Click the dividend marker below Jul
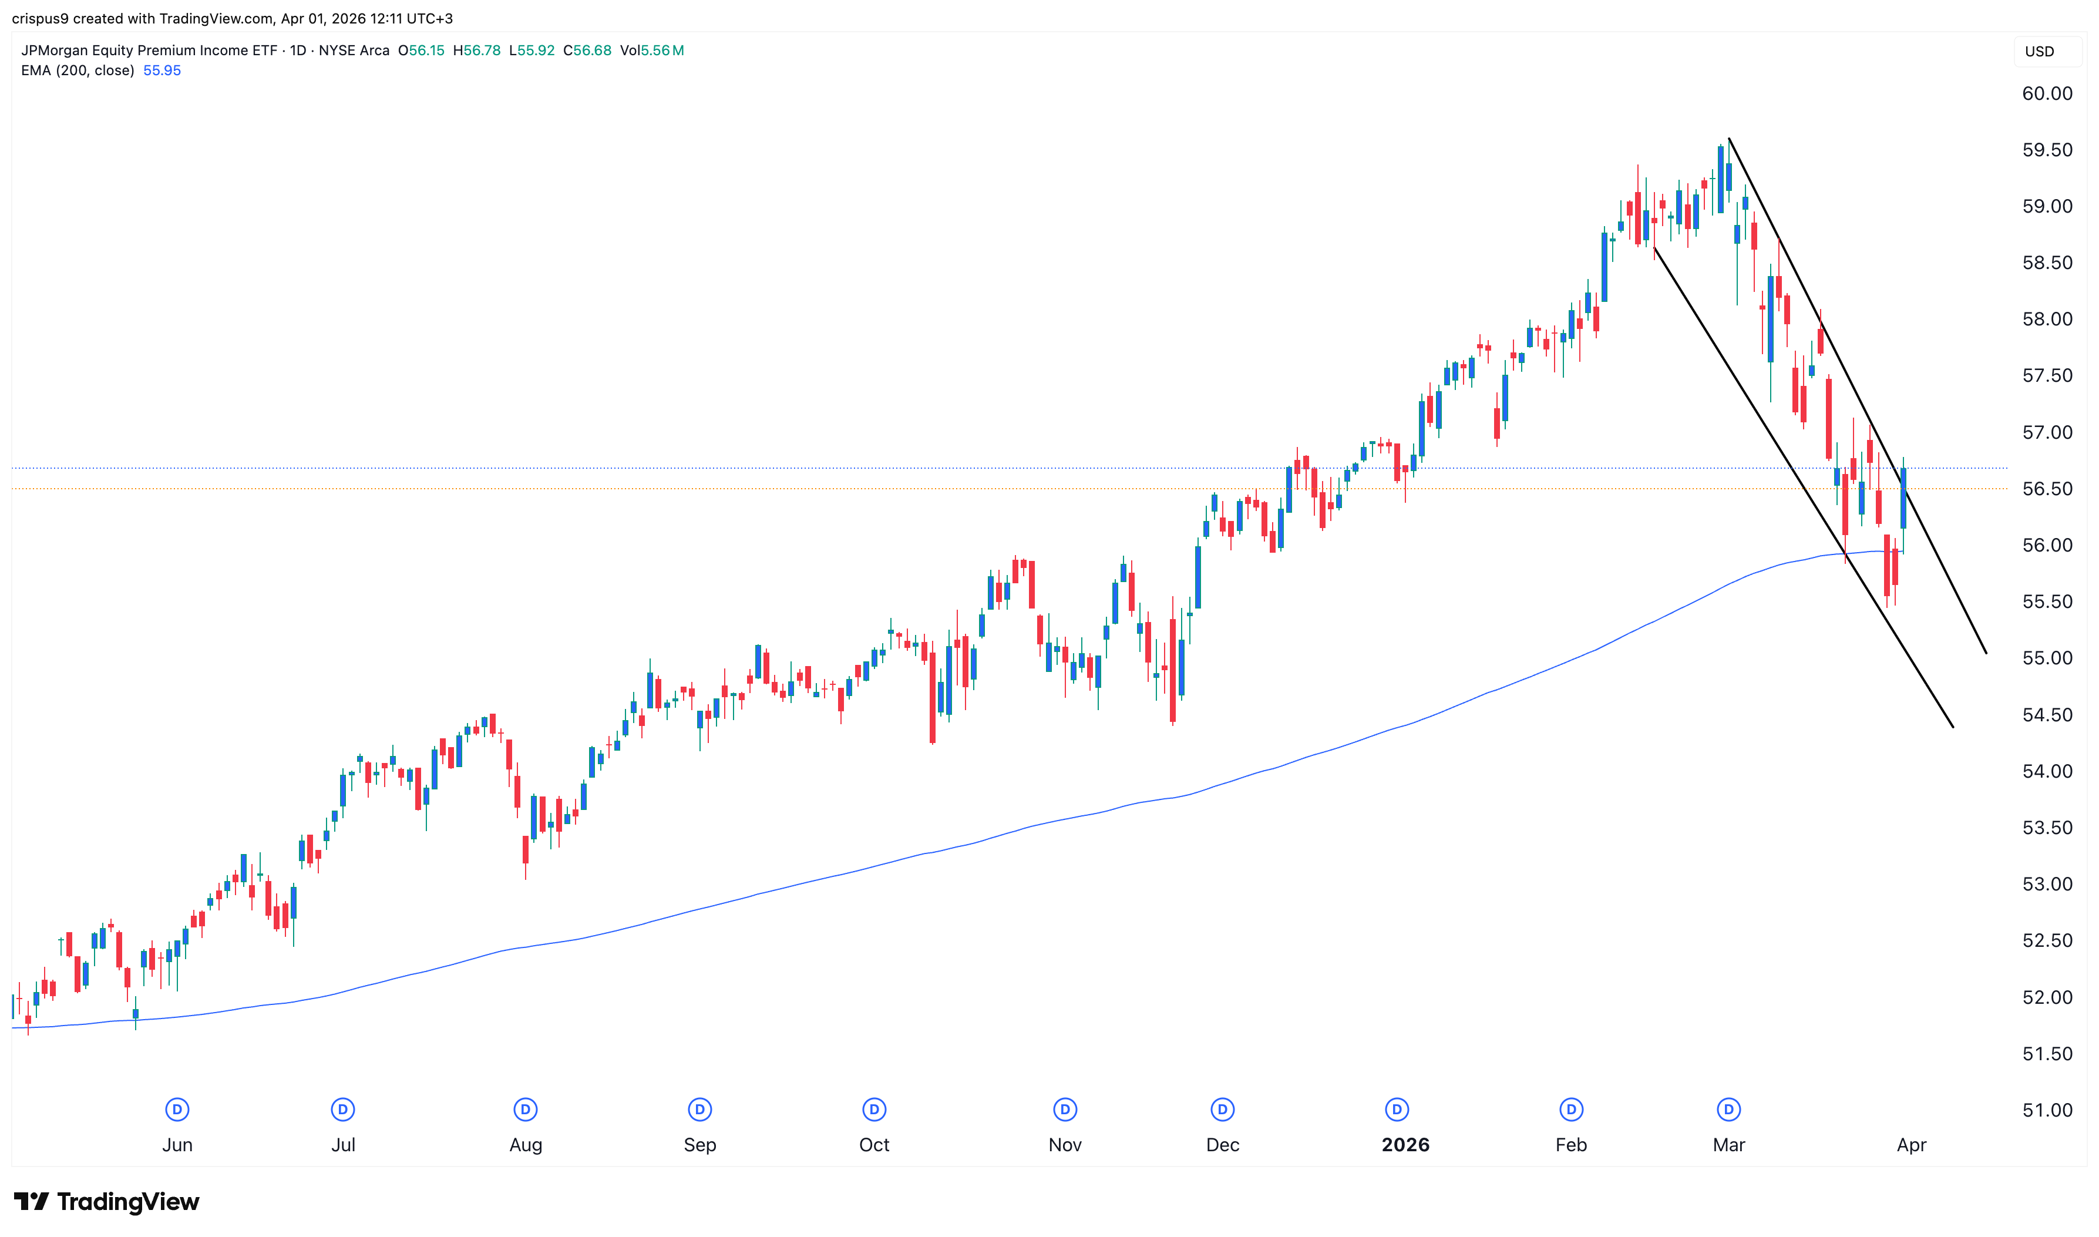This screenshot has width=2099, height=1237. [x=344, y=1110]
